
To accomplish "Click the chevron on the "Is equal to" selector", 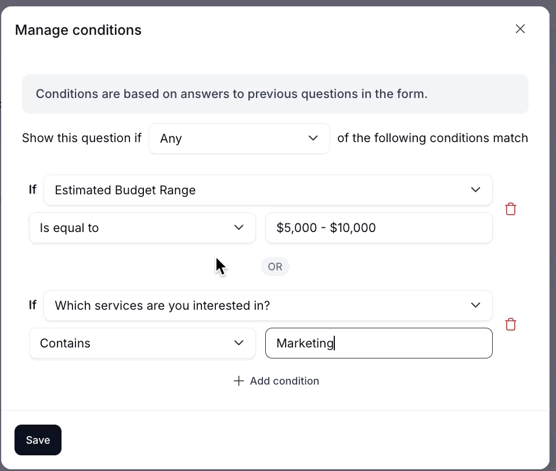I will (239, 227).
